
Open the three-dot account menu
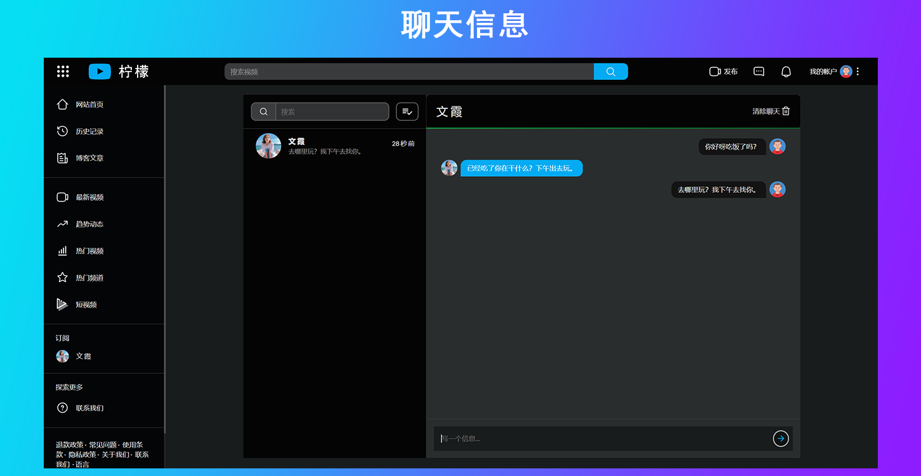coord(858,72)
